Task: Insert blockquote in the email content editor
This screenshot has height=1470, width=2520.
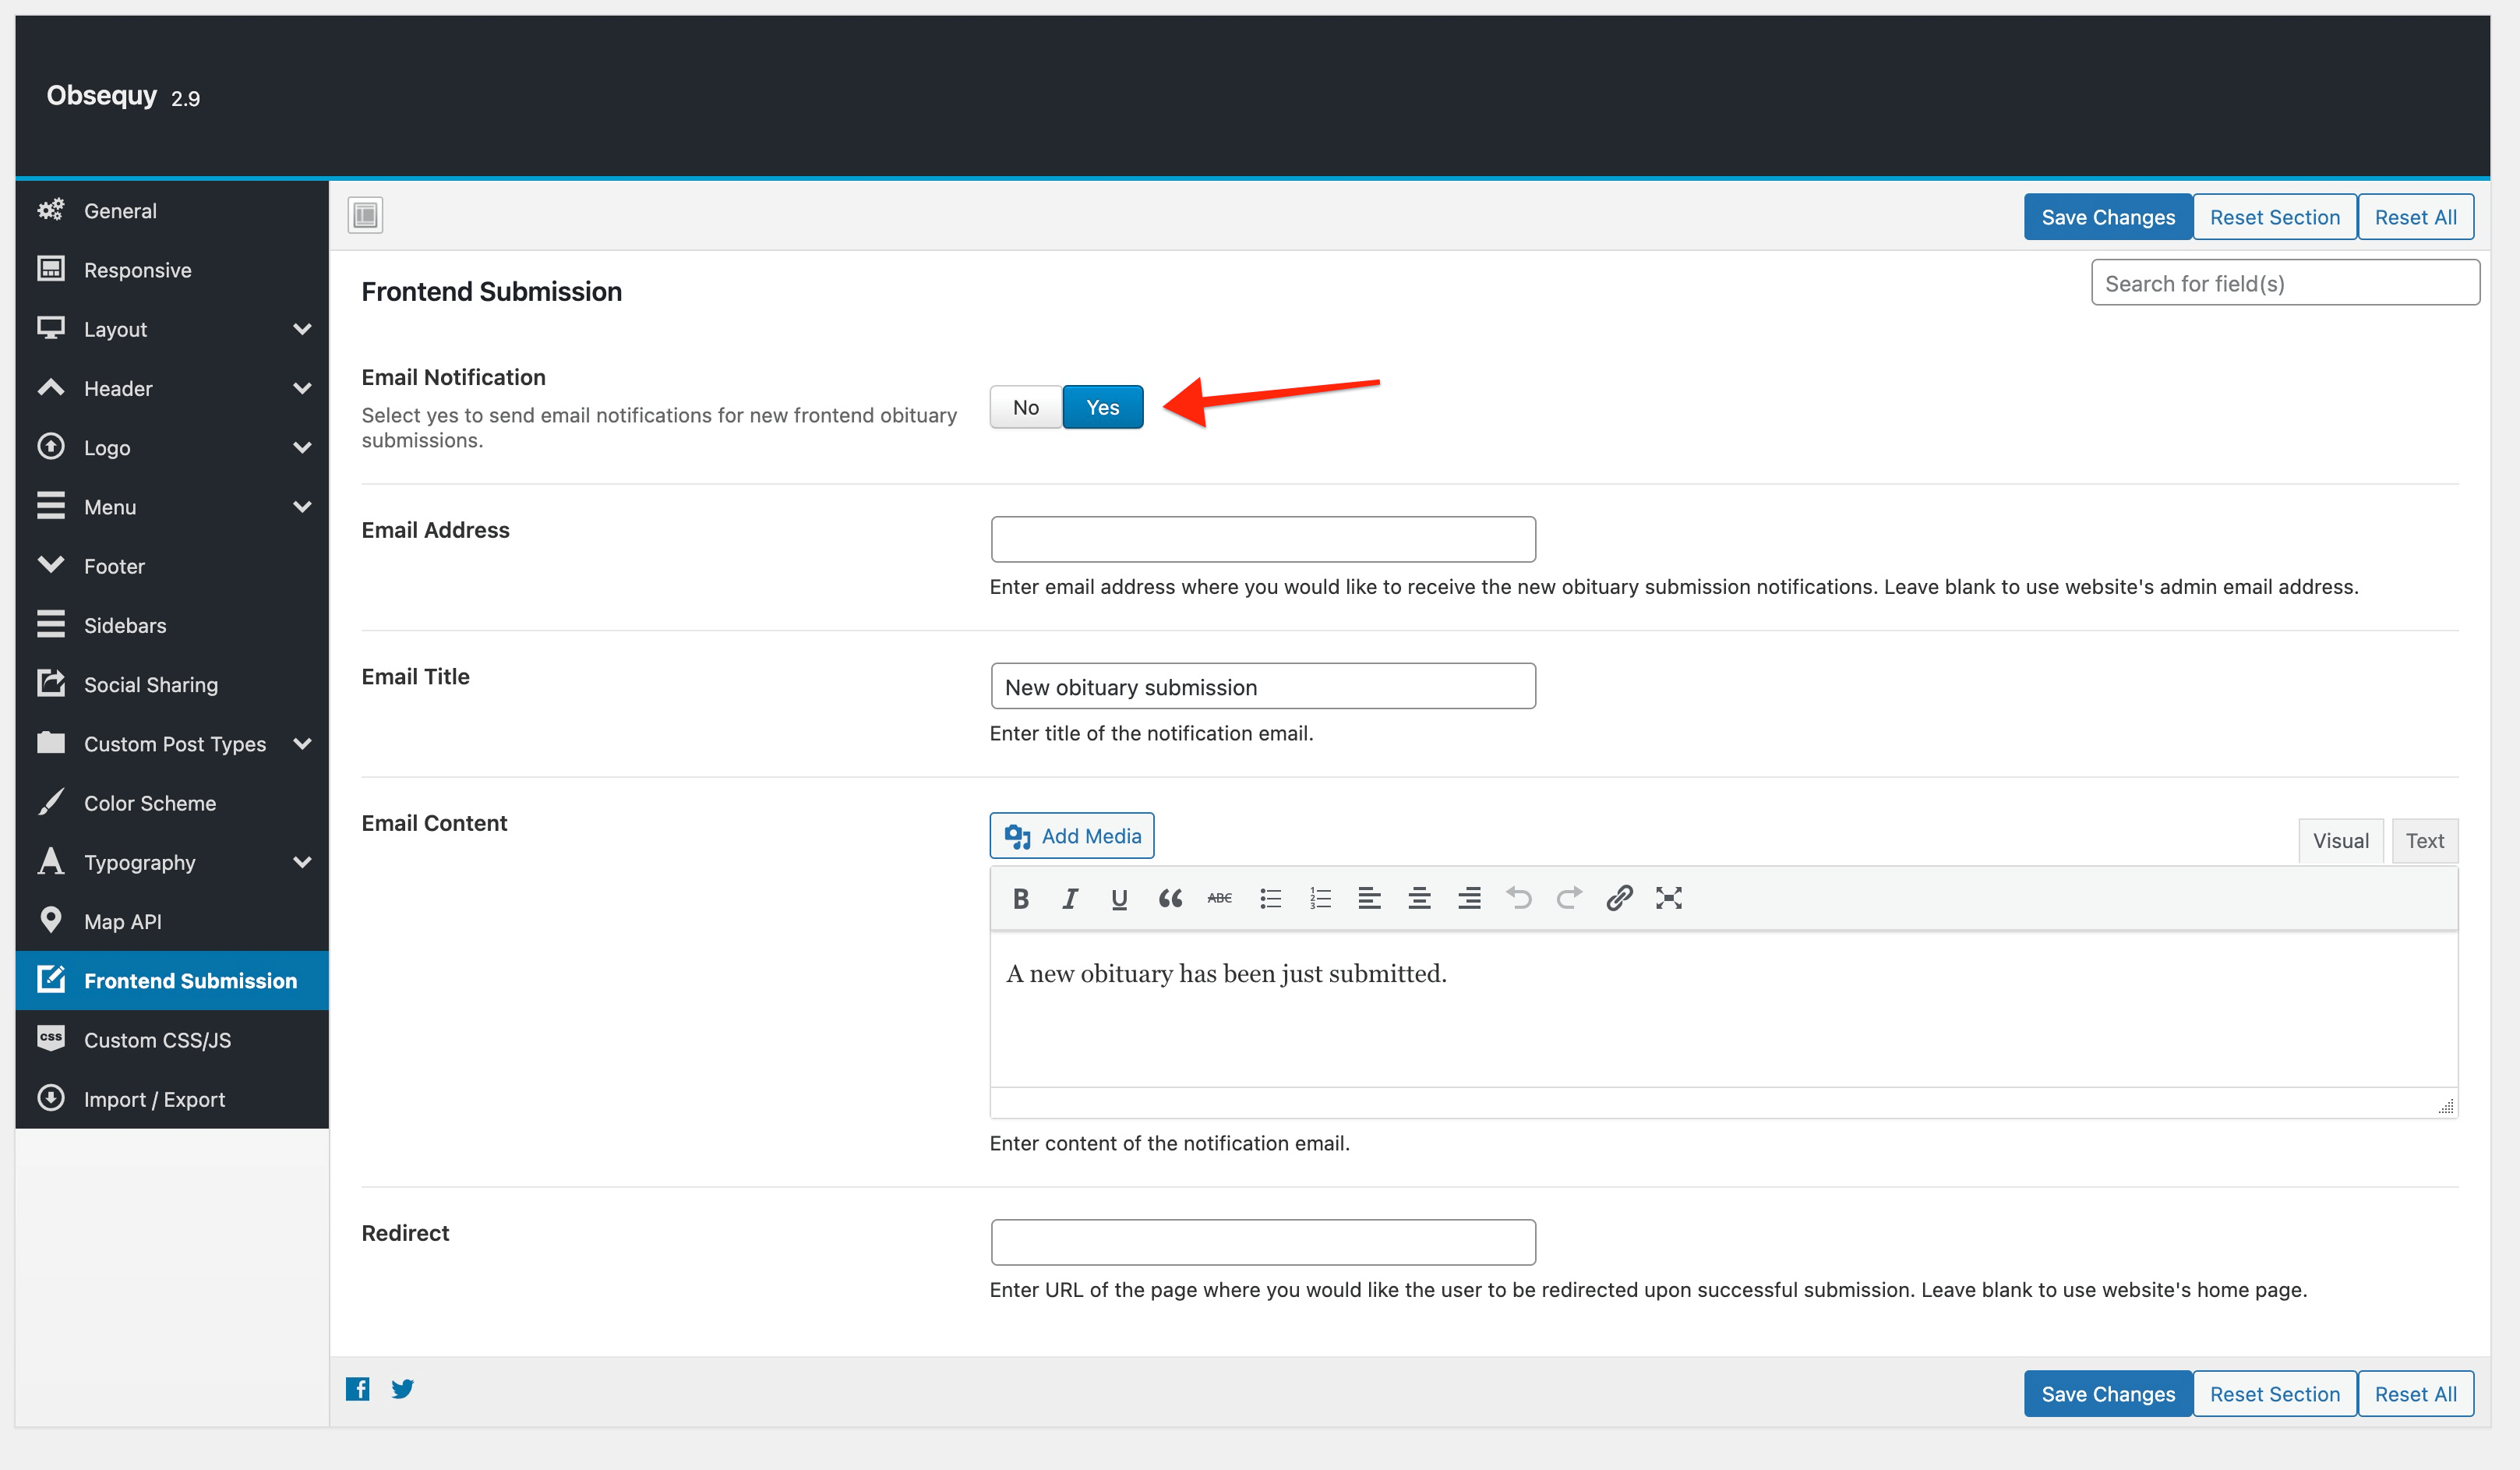Action: point(1170,898)
